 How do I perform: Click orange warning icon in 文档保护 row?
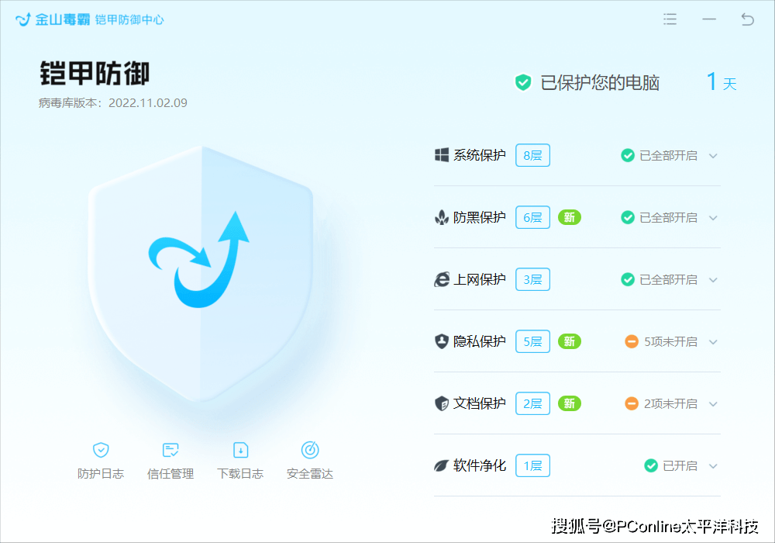point(632,403)
